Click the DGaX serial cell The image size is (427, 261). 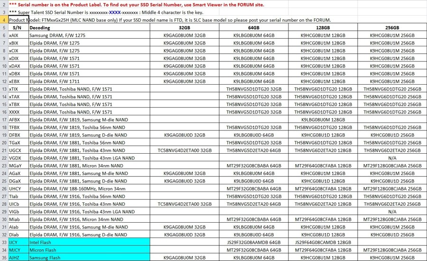coord(18,181)
